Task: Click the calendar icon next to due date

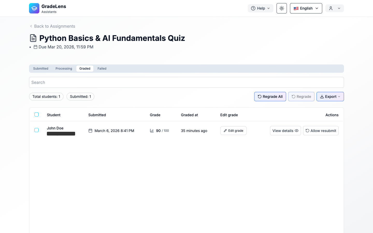Action: coord(35,47)
